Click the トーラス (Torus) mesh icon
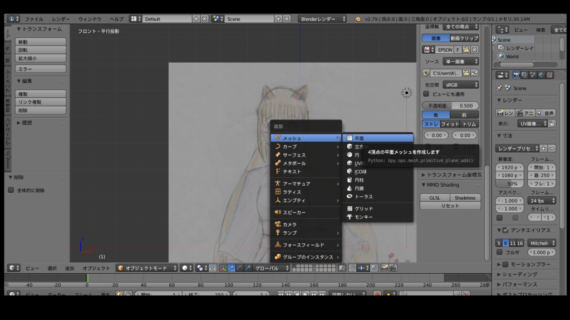Viewport: 570px width, 320px height. coord(350,197)
